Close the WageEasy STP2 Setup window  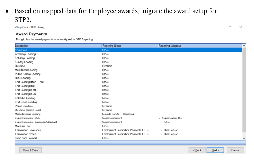[x=241, y=27]
